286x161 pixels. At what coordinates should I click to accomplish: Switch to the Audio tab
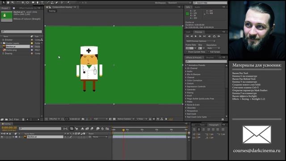198,7
